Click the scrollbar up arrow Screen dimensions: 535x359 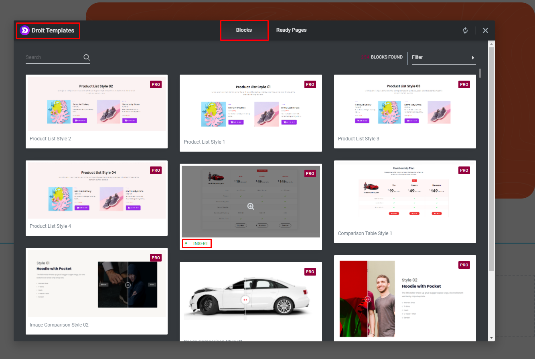point(491,43)
